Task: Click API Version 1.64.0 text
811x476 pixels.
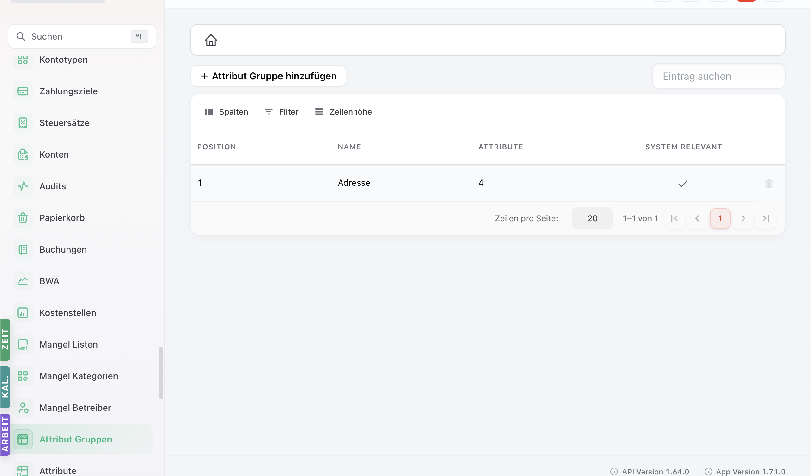Action: point(655,472)
